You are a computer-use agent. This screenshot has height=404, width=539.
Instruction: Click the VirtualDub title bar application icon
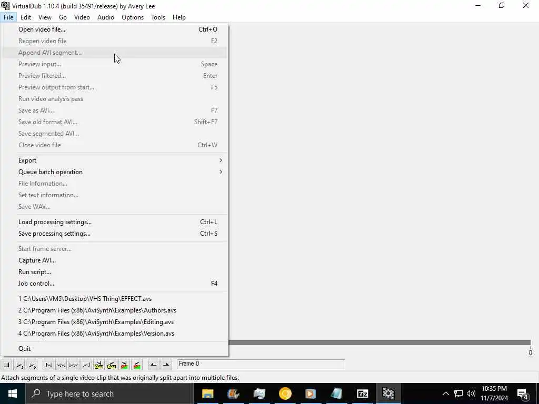tap(5, 6)
